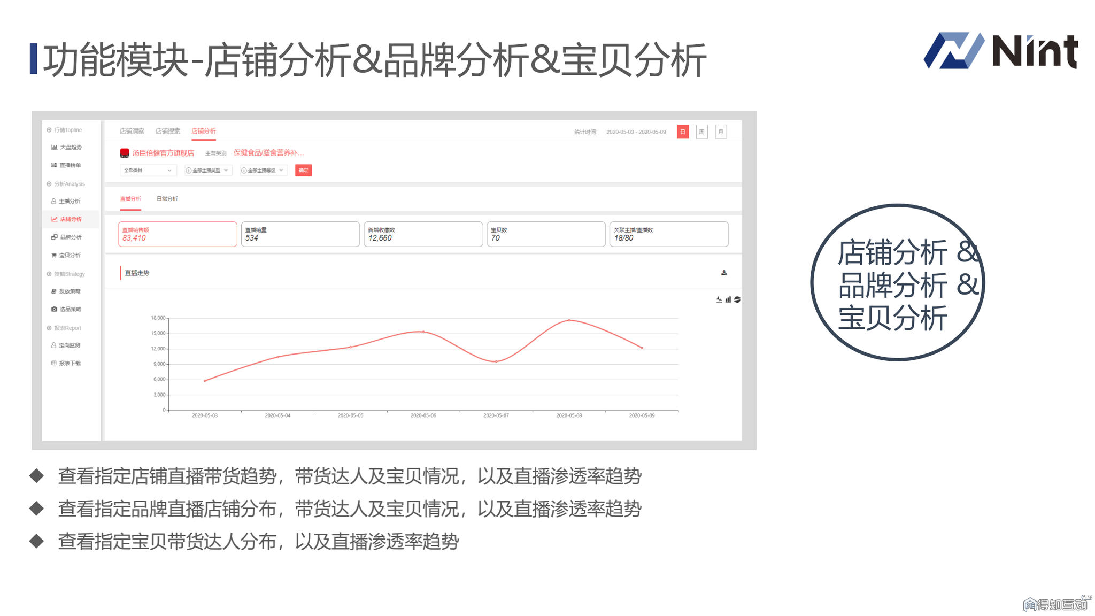1095x616 pixels.
Task: Collapse 策略Strategy sidebar section
Action: (49, 274)
